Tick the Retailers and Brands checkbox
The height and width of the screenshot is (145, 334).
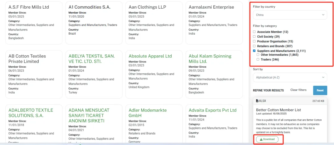pyautogui.click(x=254, y=46)
